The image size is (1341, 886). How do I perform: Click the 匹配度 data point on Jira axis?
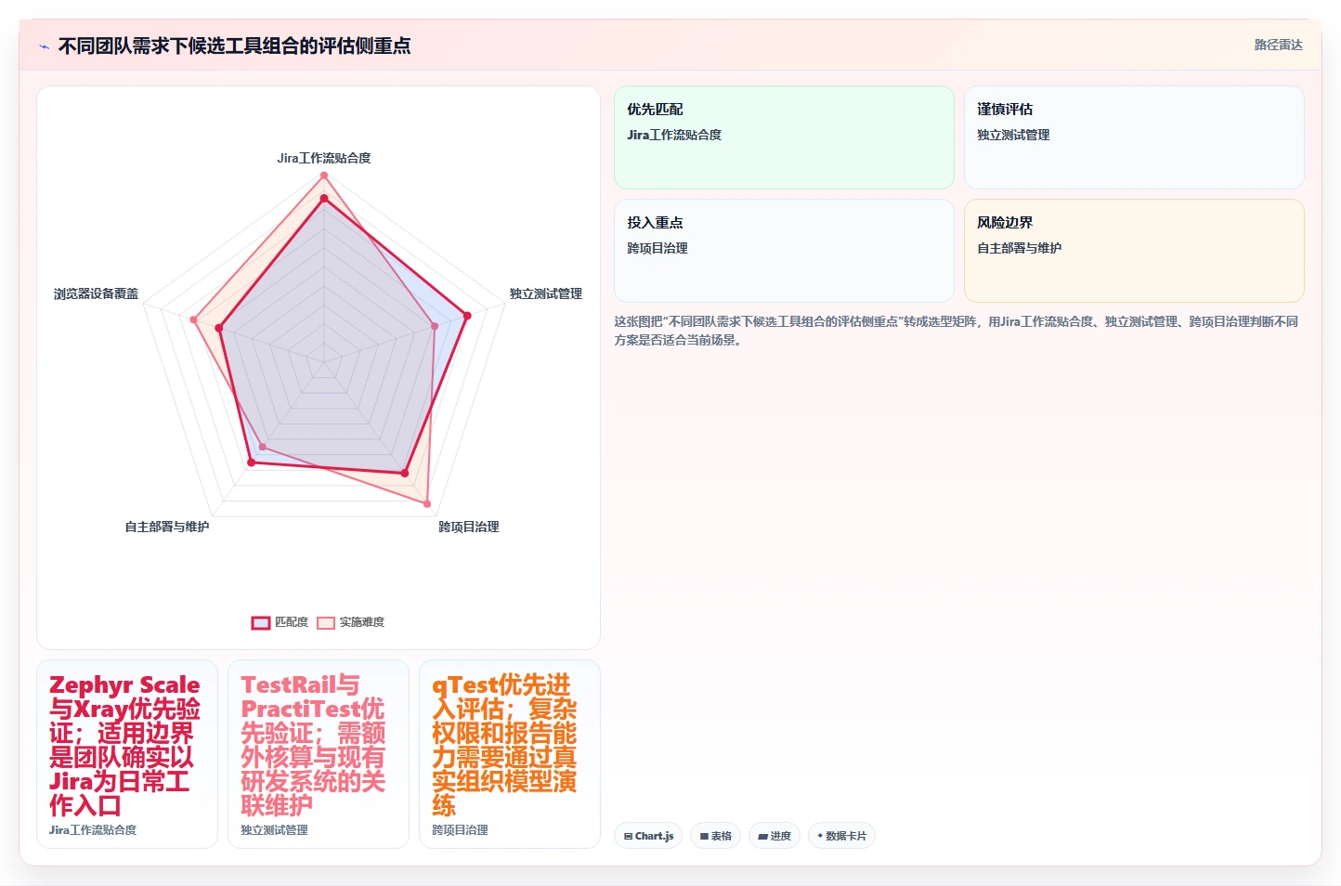coord(324,199)
